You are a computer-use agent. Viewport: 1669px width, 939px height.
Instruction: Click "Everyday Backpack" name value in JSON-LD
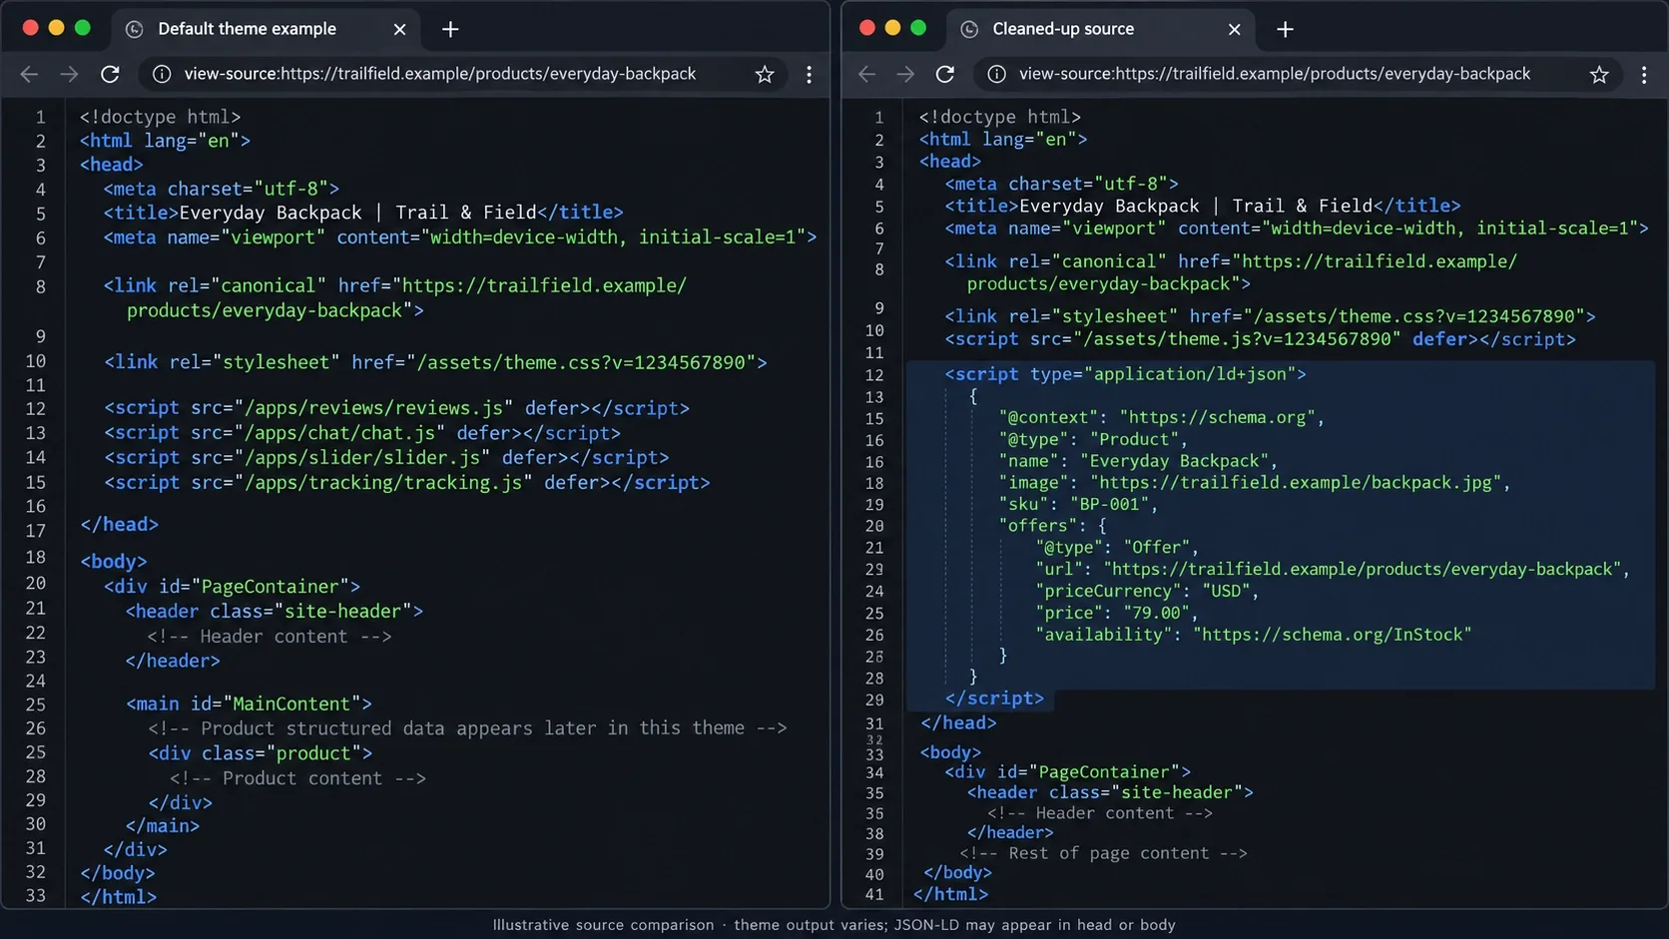click(x=1174, y=461)
